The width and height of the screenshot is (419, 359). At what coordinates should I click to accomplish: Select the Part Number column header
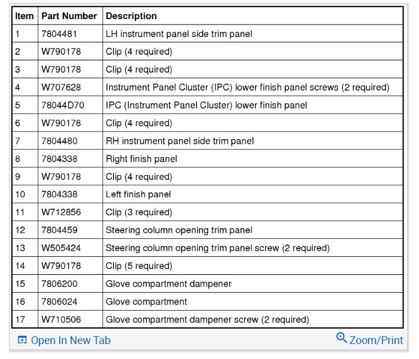coord(69,16)
